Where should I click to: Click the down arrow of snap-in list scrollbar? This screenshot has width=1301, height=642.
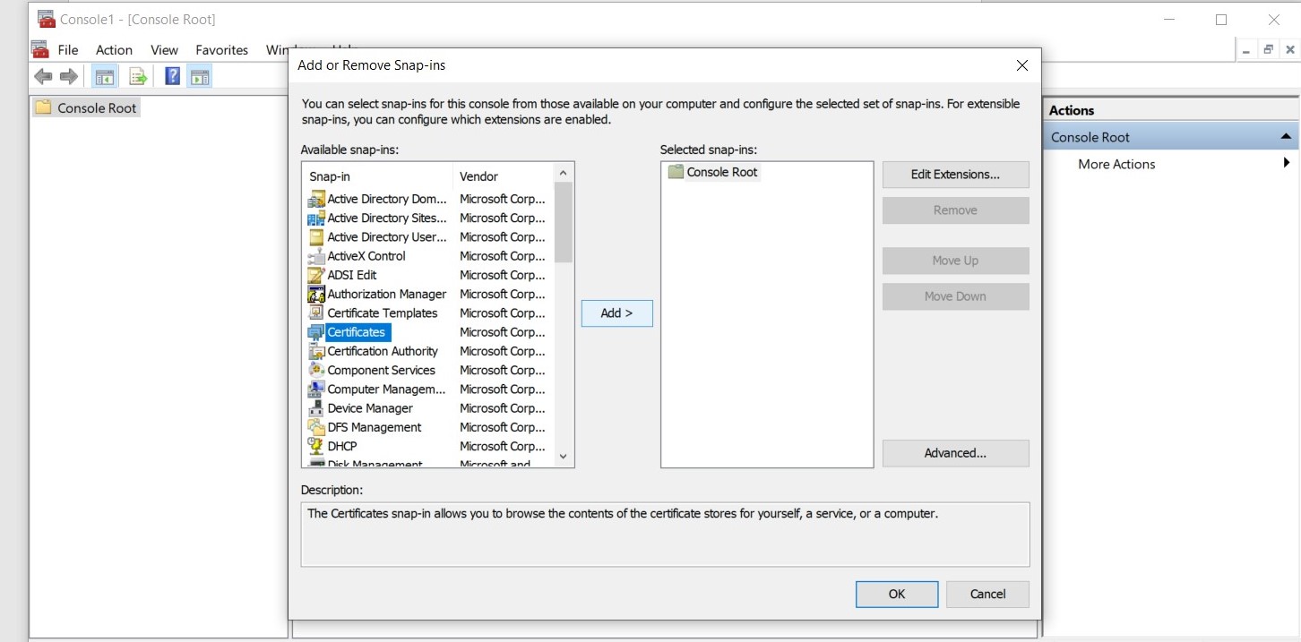[x=563, y=456]
